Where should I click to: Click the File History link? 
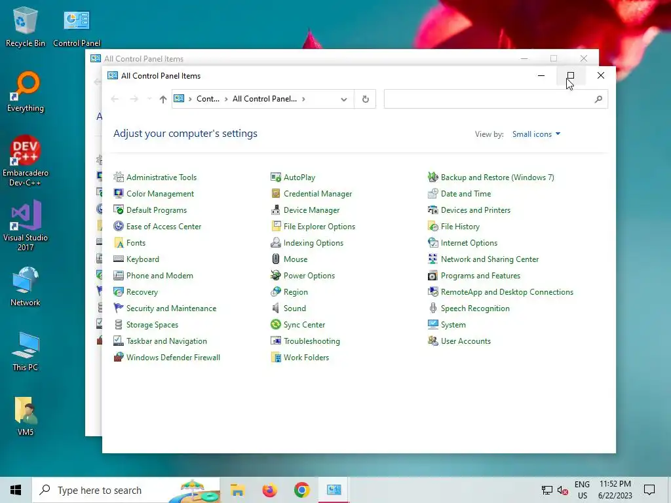460,226
